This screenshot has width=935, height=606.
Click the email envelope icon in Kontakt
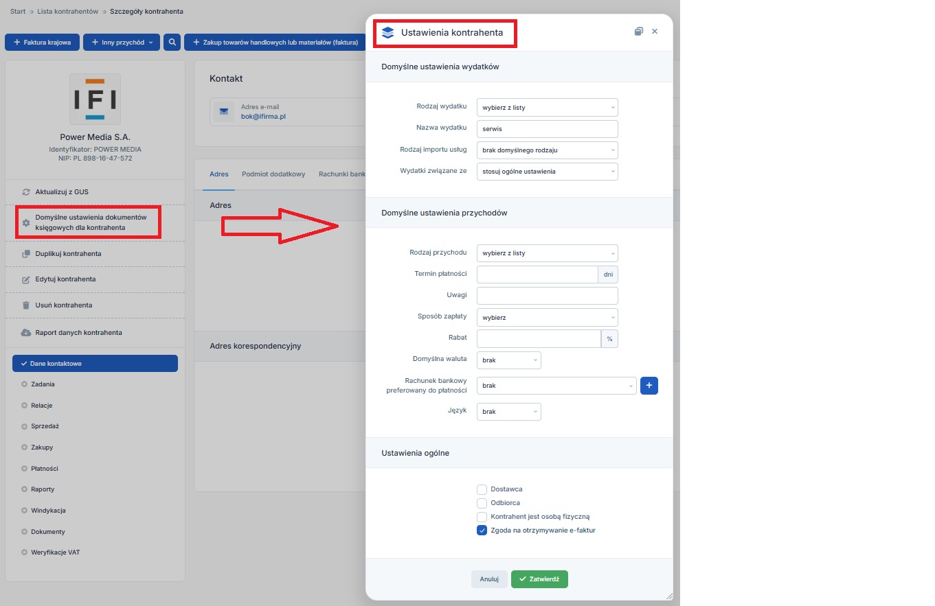[223, 112]
